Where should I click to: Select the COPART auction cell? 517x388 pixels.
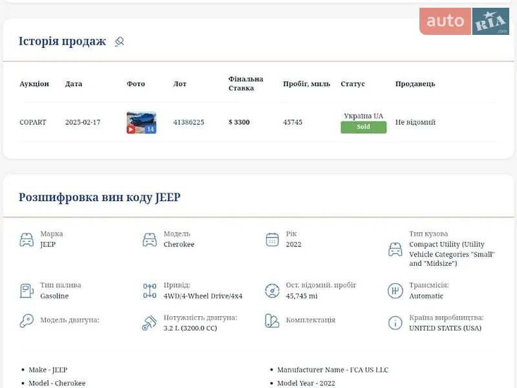click(33, 122)
